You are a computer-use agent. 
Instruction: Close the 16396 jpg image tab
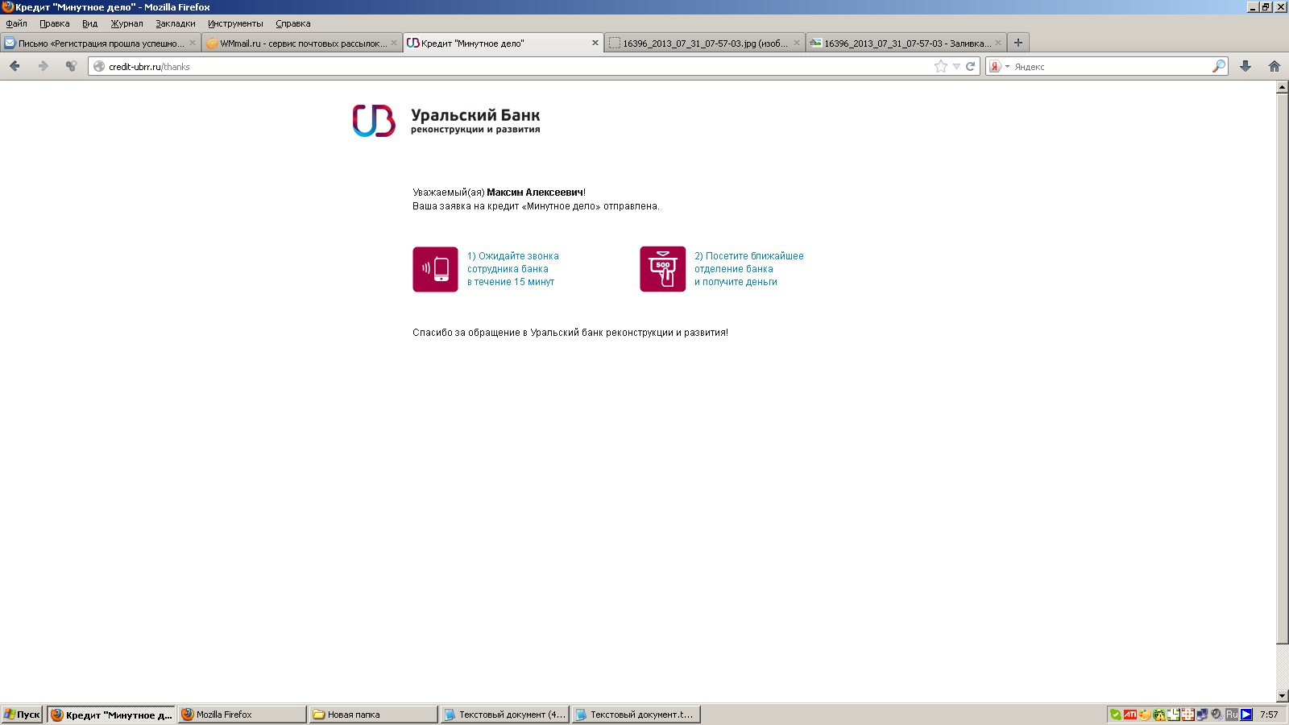797,43
